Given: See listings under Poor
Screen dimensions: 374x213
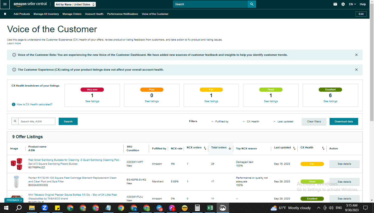Looking at the screenshot, I should tap(152, 101).
